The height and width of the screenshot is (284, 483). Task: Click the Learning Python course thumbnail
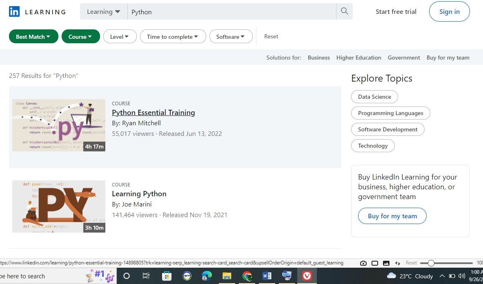(x=58, y=206)
